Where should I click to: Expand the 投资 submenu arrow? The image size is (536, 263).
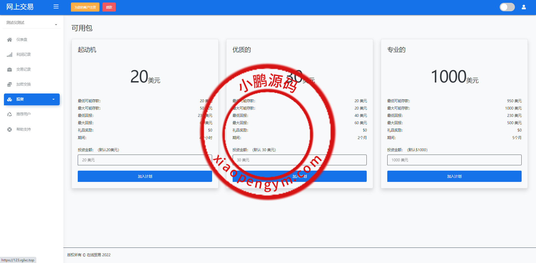click(x=54, y=99)
